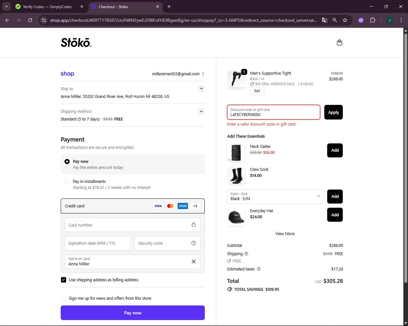Click Apply discount code button
The width and height of the screenshot is (408, 326).
click(333, 112)
